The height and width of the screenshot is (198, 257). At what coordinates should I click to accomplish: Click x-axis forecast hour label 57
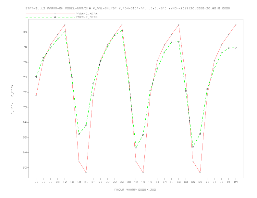pyautogui.click(x=172, y=182)
